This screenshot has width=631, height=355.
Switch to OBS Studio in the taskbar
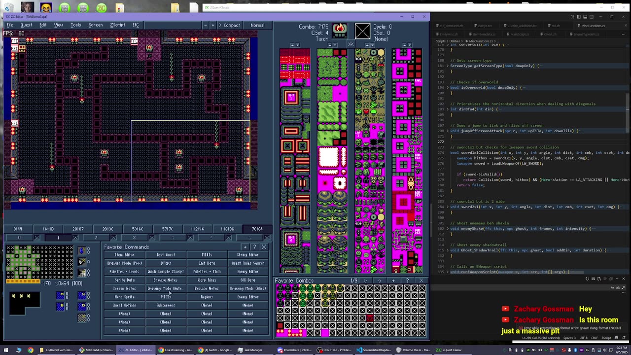(335, 350)
